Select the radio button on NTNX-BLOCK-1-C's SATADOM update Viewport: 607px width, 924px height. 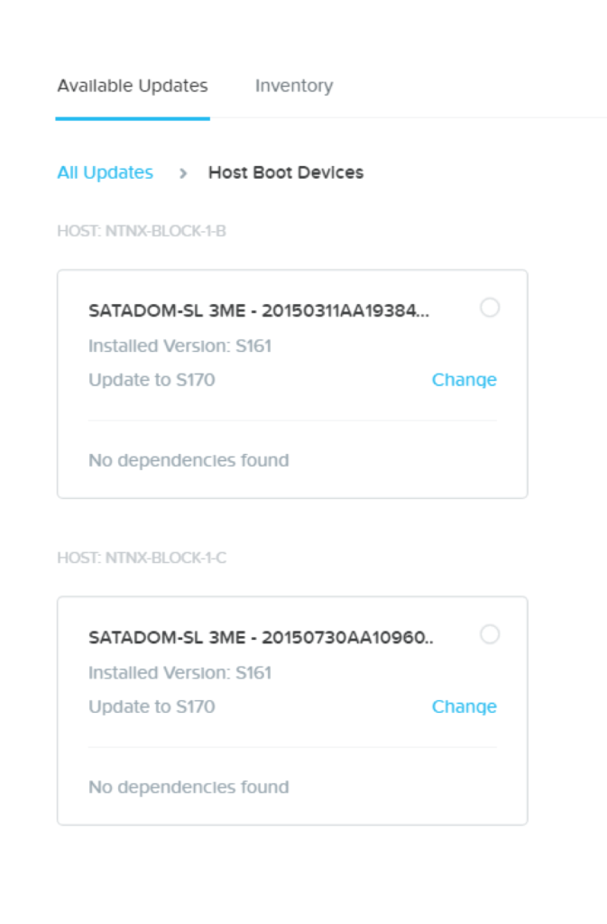[x=491, y=633]
